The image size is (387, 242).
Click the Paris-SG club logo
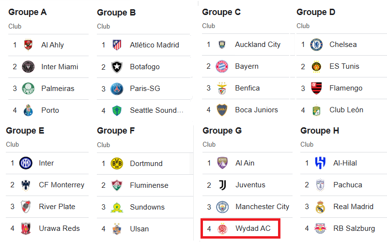[x=117, y=89]
